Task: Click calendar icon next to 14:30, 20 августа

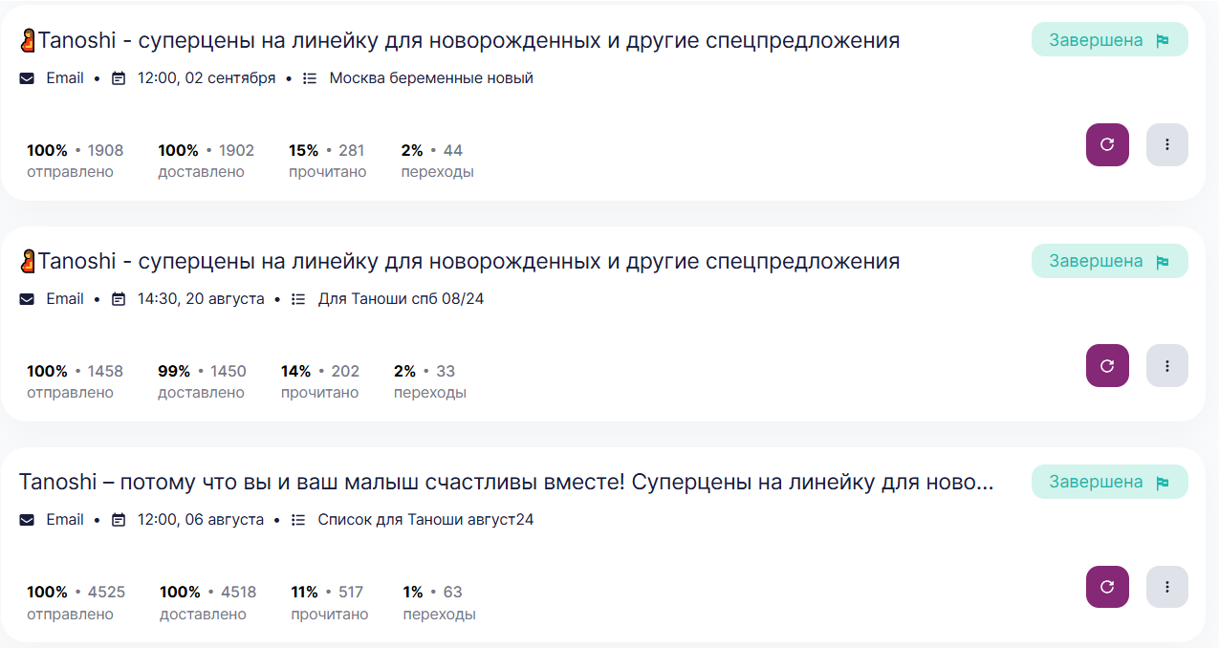Action: click(119, 299)
